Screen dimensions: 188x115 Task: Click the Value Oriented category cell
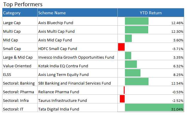[x=20, y=64]
